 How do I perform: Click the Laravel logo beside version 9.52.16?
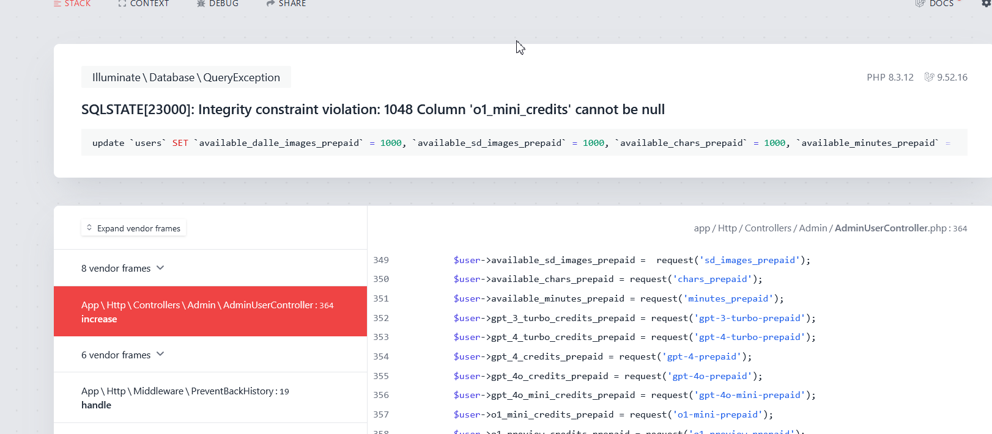click(929, 77)
